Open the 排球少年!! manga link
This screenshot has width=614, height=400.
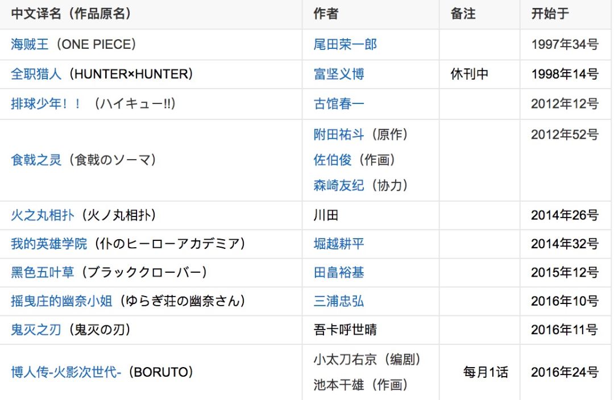[45, 103]
